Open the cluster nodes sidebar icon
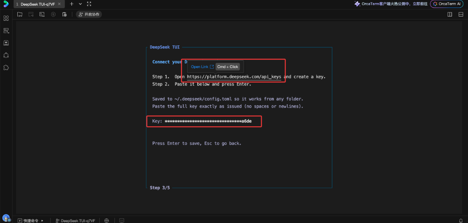The width and height of the screenshot is (468, 223). [6, 55]
